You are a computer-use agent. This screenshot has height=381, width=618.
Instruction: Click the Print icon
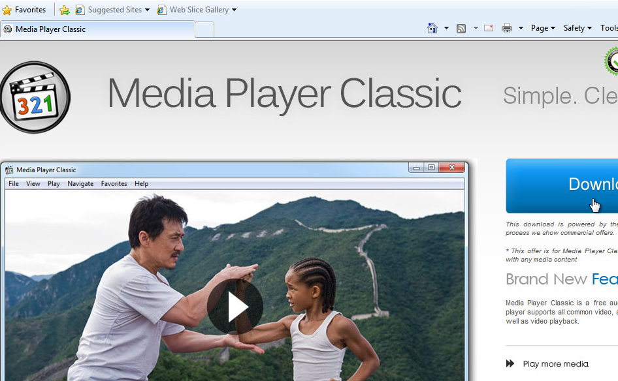click(507, 28)
